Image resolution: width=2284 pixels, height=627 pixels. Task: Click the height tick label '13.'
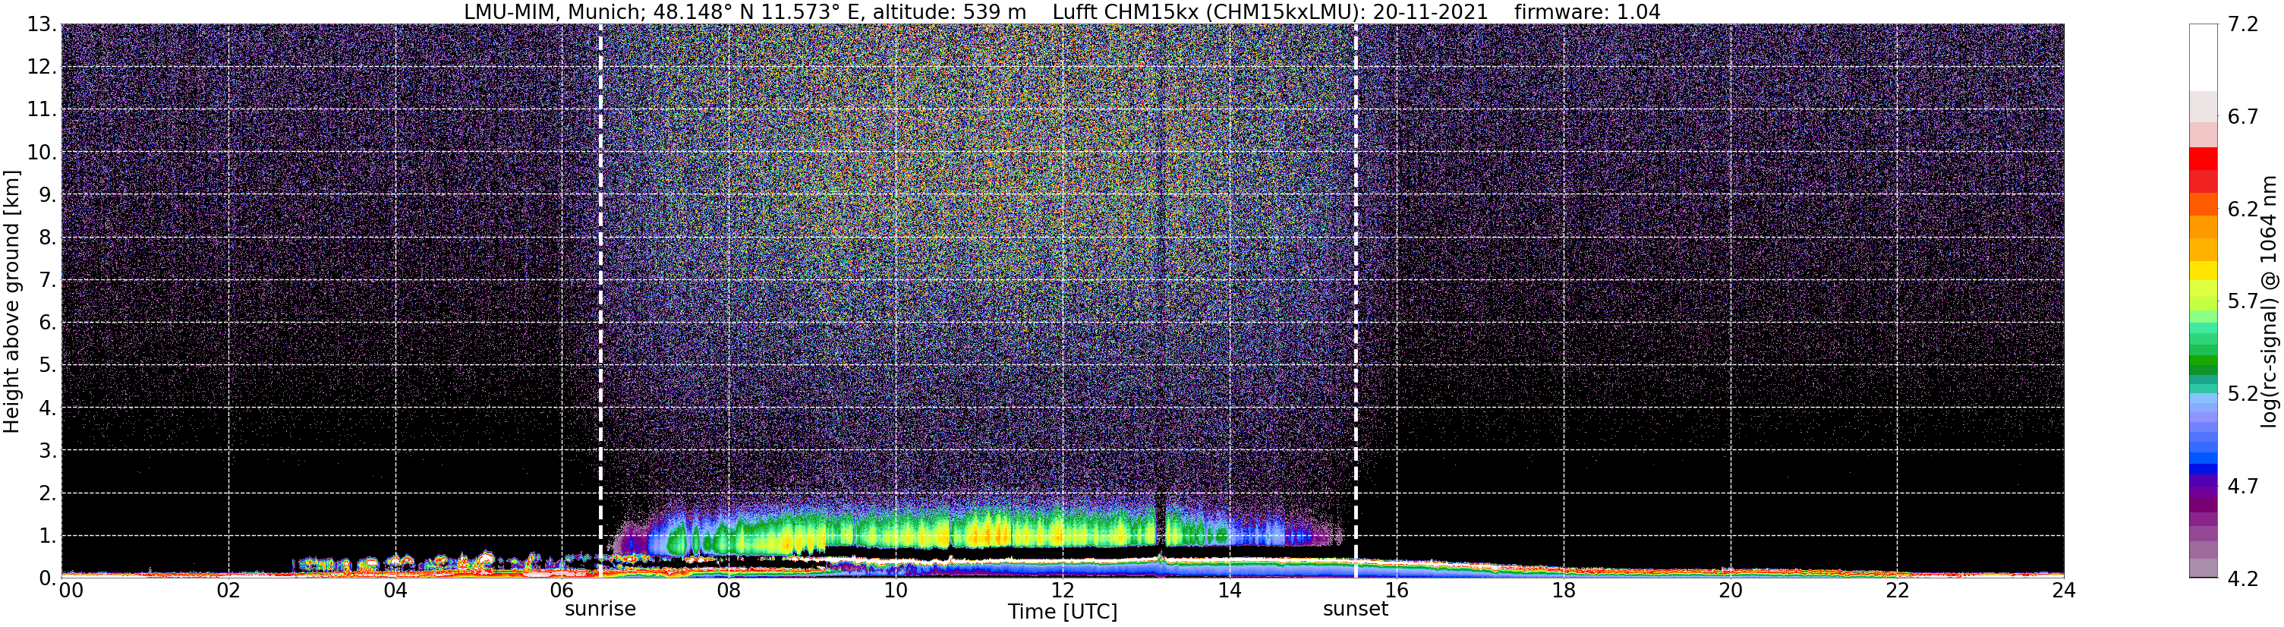click(x=42, y=25)
